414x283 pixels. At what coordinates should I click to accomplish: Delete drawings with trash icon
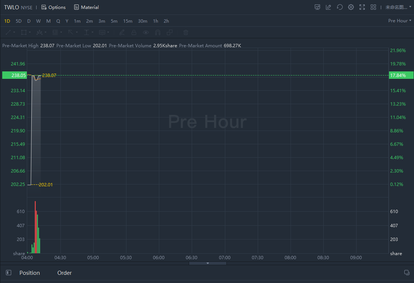point(186,32)
